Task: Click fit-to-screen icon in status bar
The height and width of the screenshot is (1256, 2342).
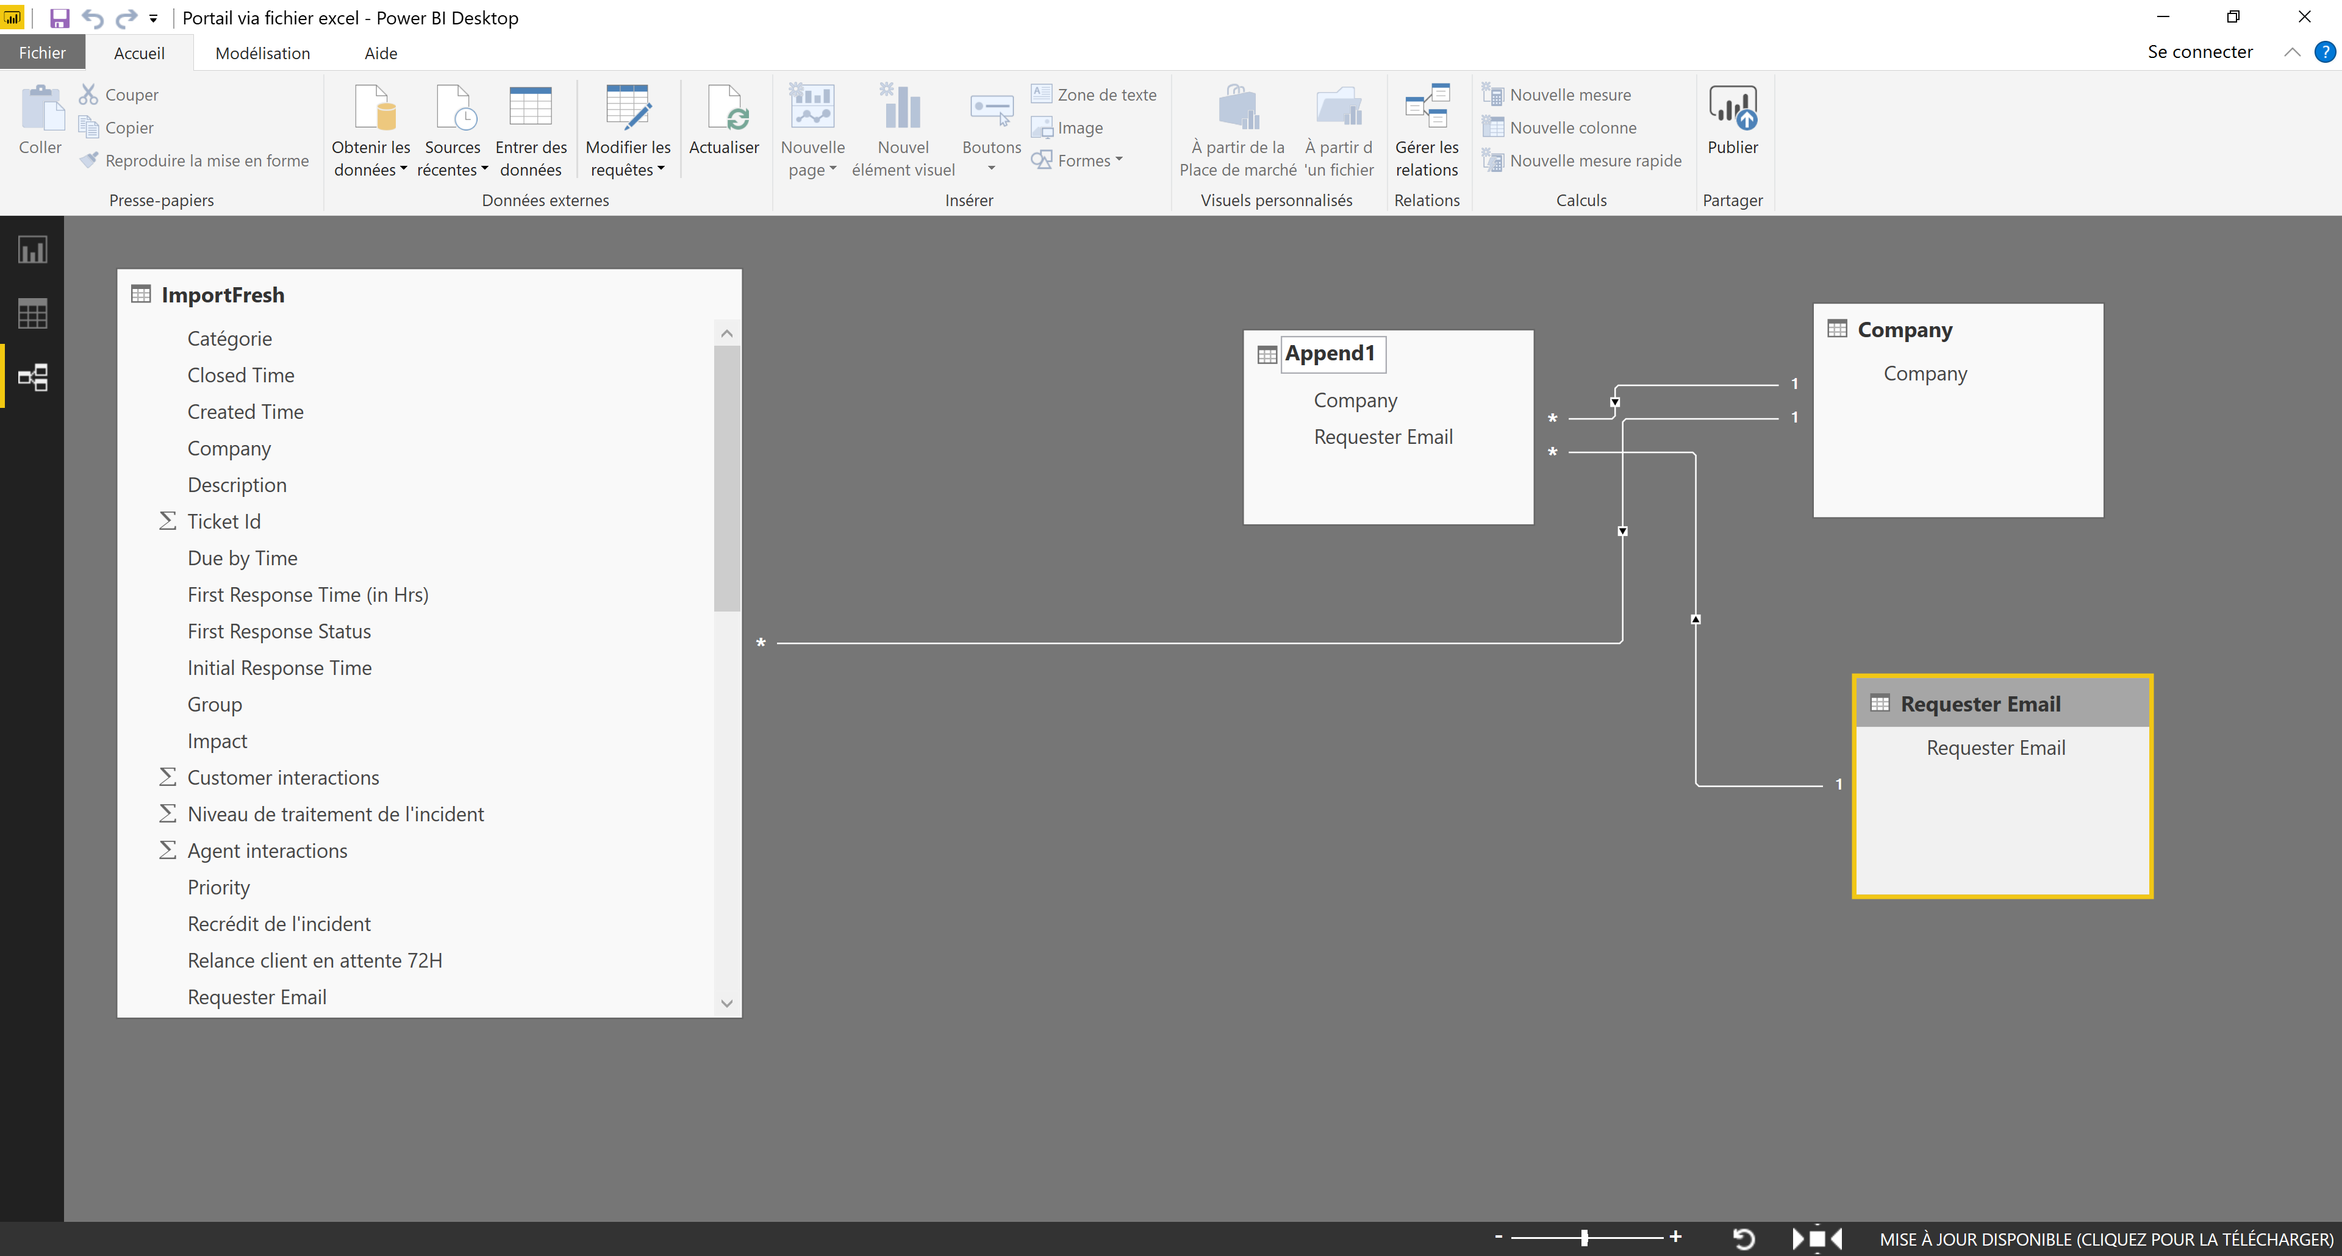Action: point(1816,1238)
